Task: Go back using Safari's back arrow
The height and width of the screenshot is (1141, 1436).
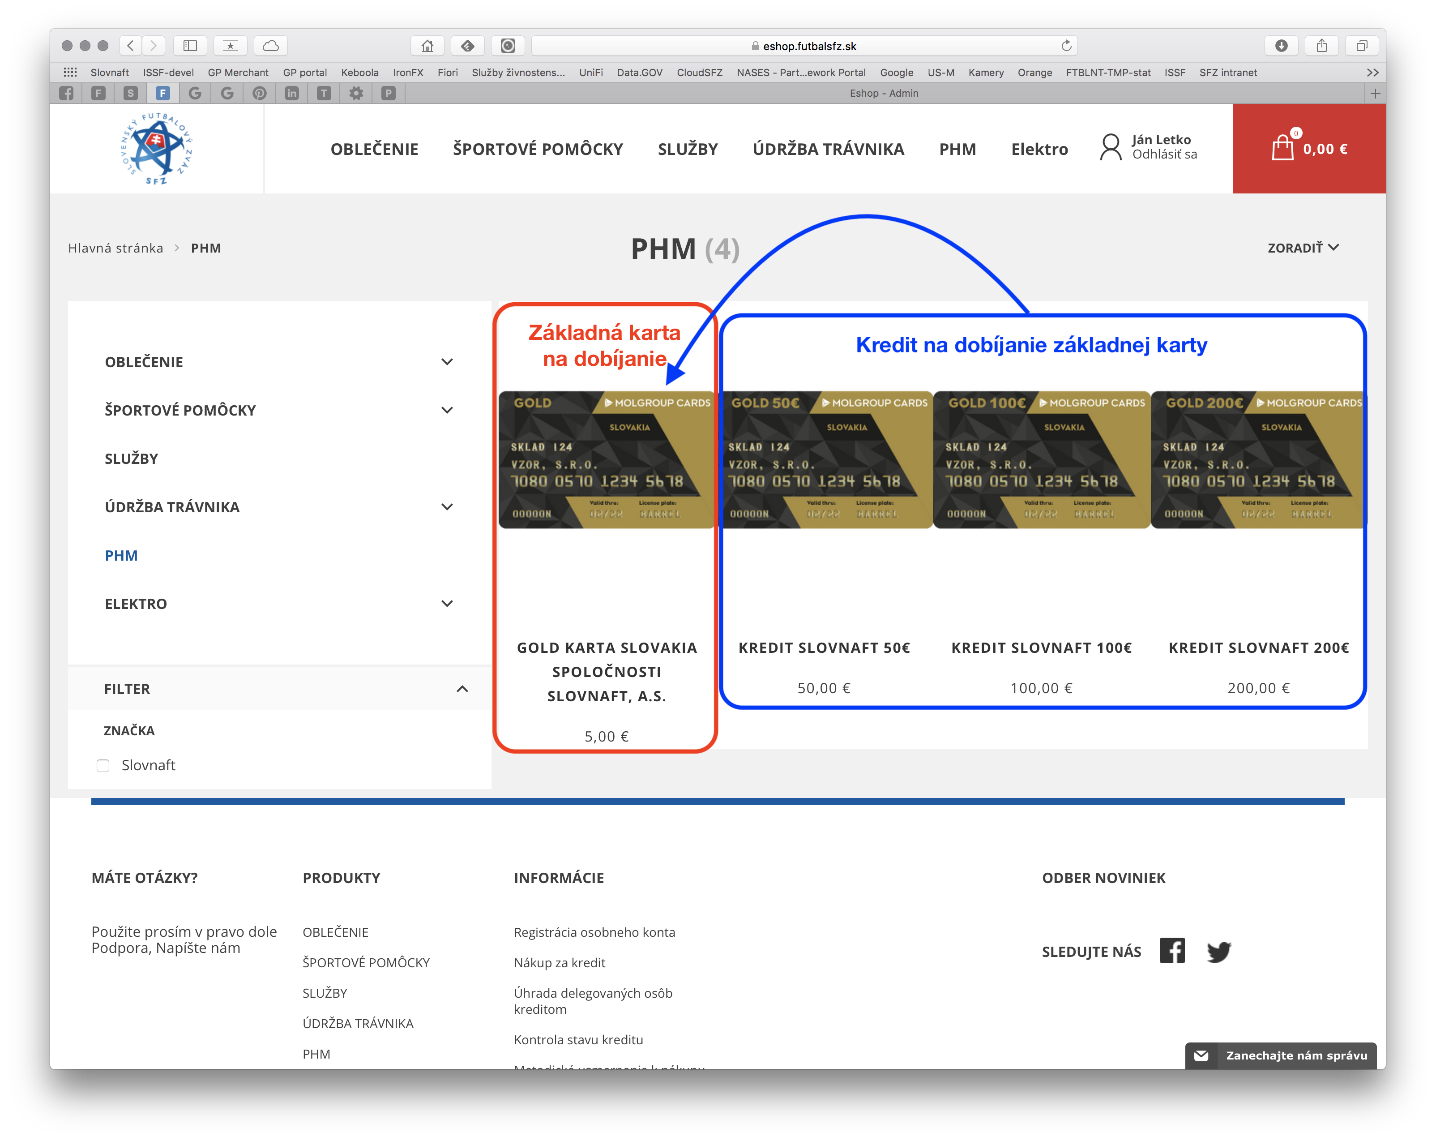Action: 131,45
